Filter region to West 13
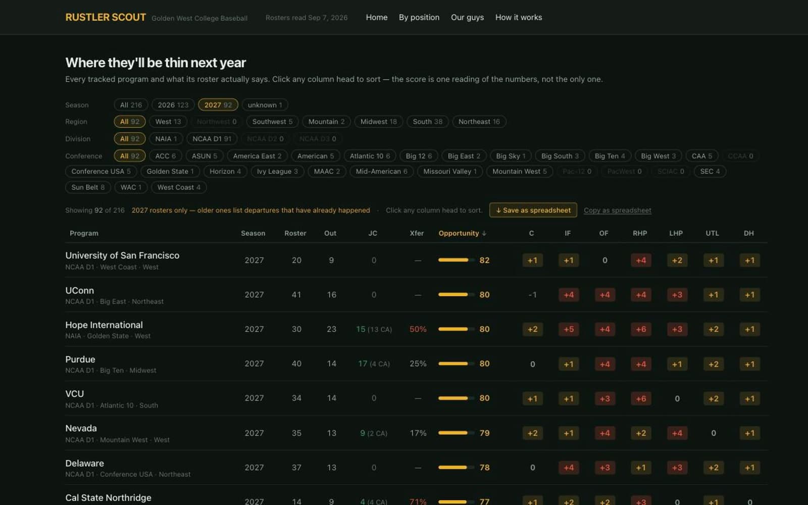Image resolution: width=808 pixels, height=505 pixels. click(x=168, y=122)
